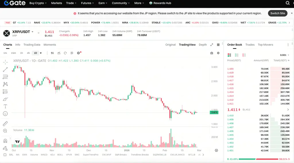
Task: Open the Markets link
Action: (x=57, y=3)
